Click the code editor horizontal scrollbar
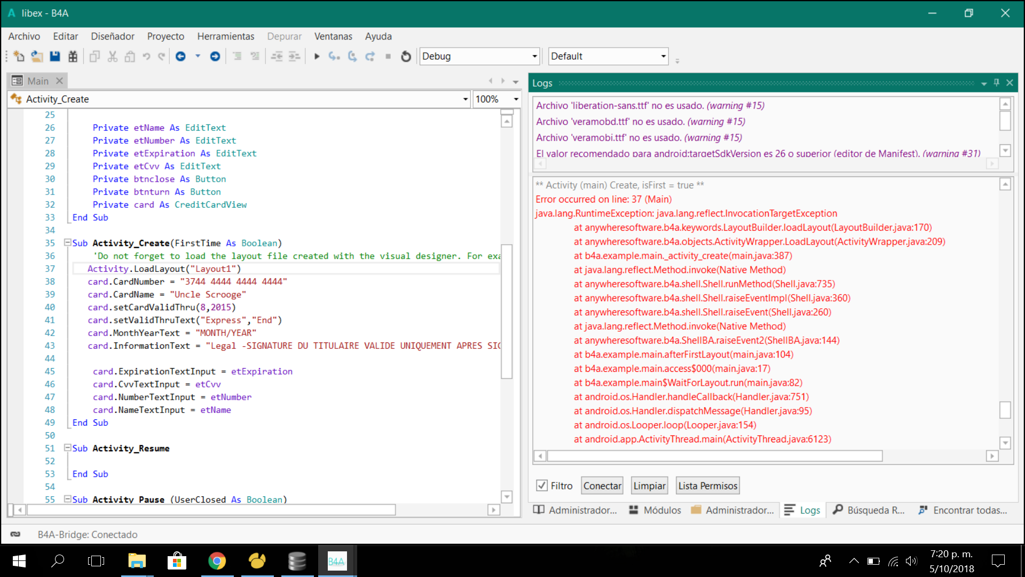 point(211,510)
